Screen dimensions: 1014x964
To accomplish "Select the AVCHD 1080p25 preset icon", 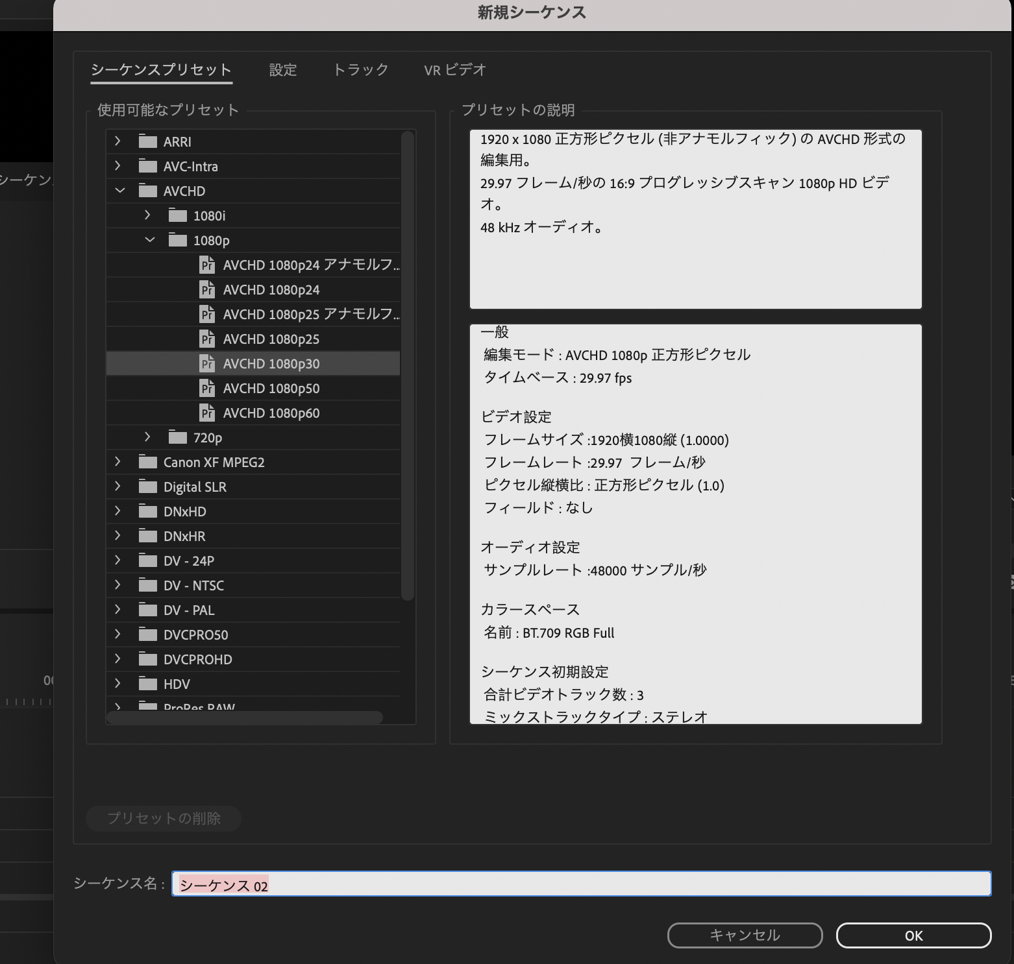I will (207, 339).
